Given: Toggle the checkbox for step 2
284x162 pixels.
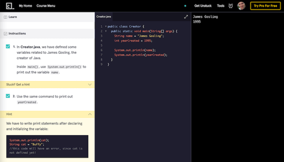Looking at the screenshot, I should [8, 96].
